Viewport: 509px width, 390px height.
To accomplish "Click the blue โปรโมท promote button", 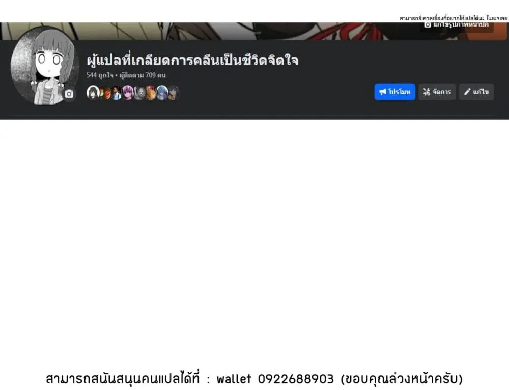I will point(395,92).
